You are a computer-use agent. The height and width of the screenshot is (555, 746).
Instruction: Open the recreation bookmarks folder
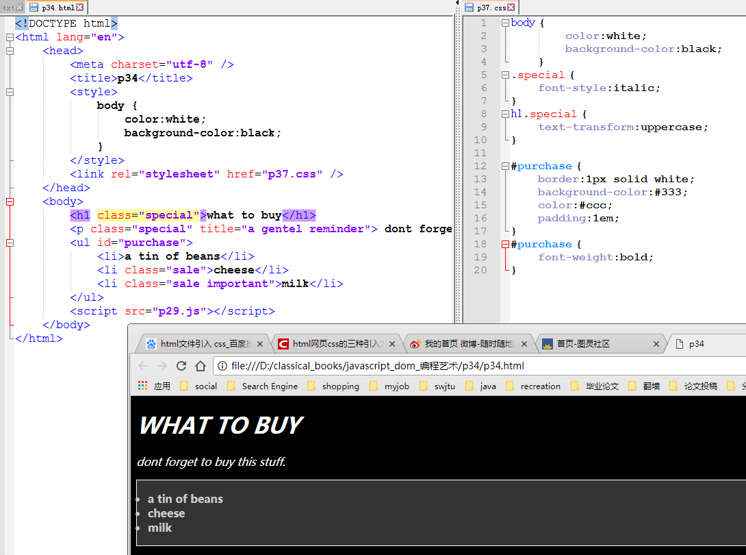click(533, 386)
